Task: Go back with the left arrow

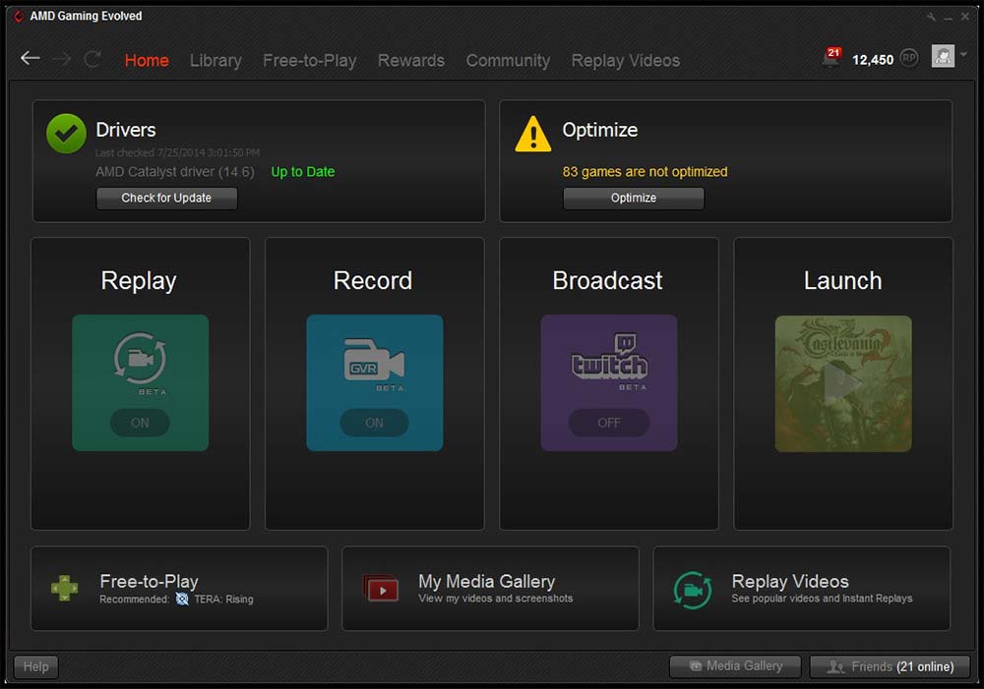Action: tap(31, 59)
